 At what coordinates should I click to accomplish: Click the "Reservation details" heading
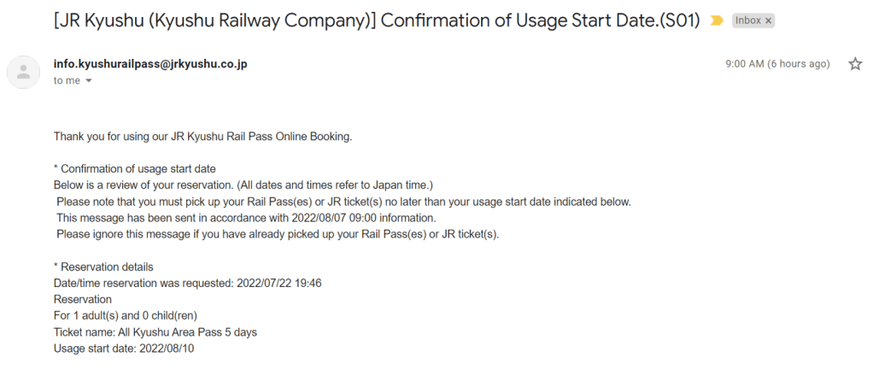tap(103, 266)
